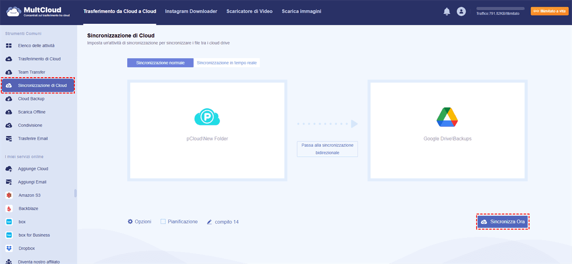Image resolution: width=572 pixels, height=264 pixels.
Task: Click the Condivisione sidebar icon
Action: tap(9, 125)
